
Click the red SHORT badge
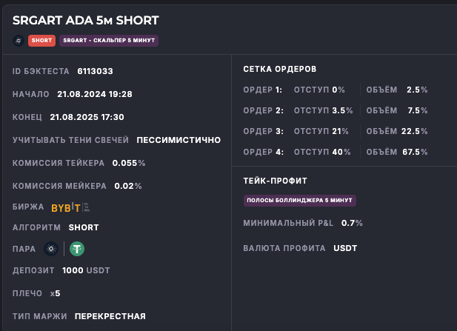tap(41, 41)
